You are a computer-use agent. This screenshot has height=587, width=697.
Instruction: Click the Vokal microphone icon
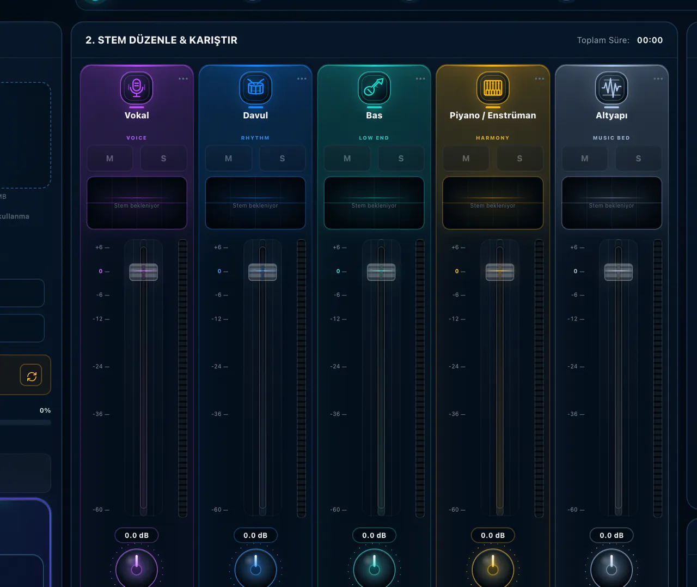pos(137,88)
